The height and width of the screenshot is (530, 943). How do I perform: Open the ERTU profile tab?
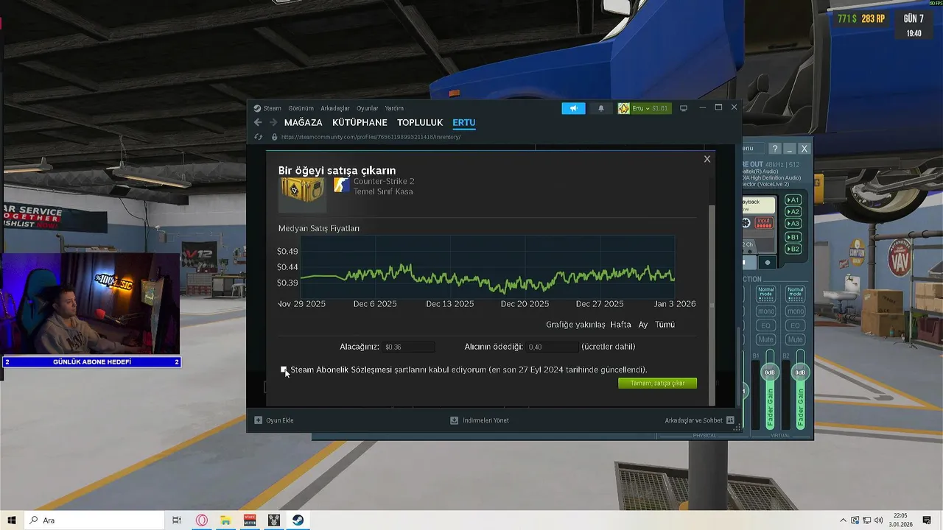464,123
